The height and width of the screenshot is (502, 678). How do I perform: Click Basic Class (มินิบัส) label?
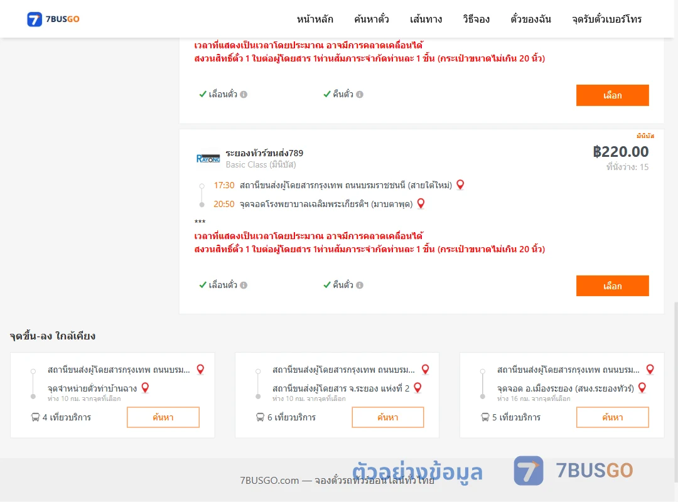coord(261,165)
